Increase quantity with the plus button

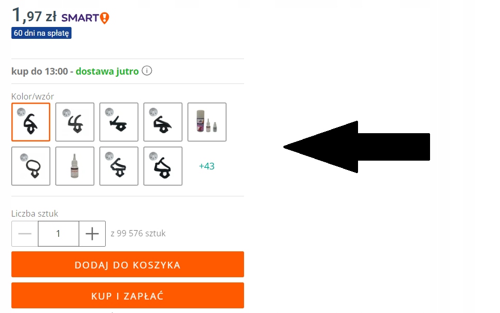[92, 233]
